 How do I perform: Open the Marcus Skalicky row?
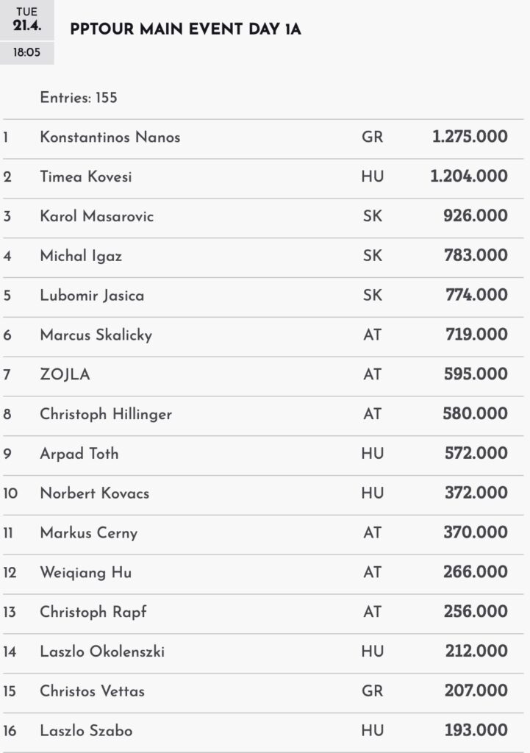96,335
